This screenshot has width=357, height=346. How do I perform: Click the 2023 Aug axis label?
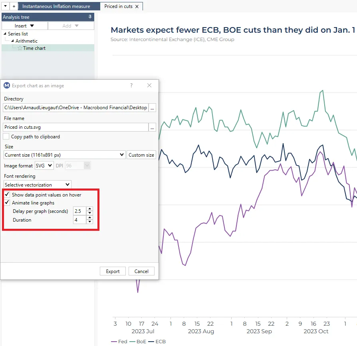coord(201,331)
